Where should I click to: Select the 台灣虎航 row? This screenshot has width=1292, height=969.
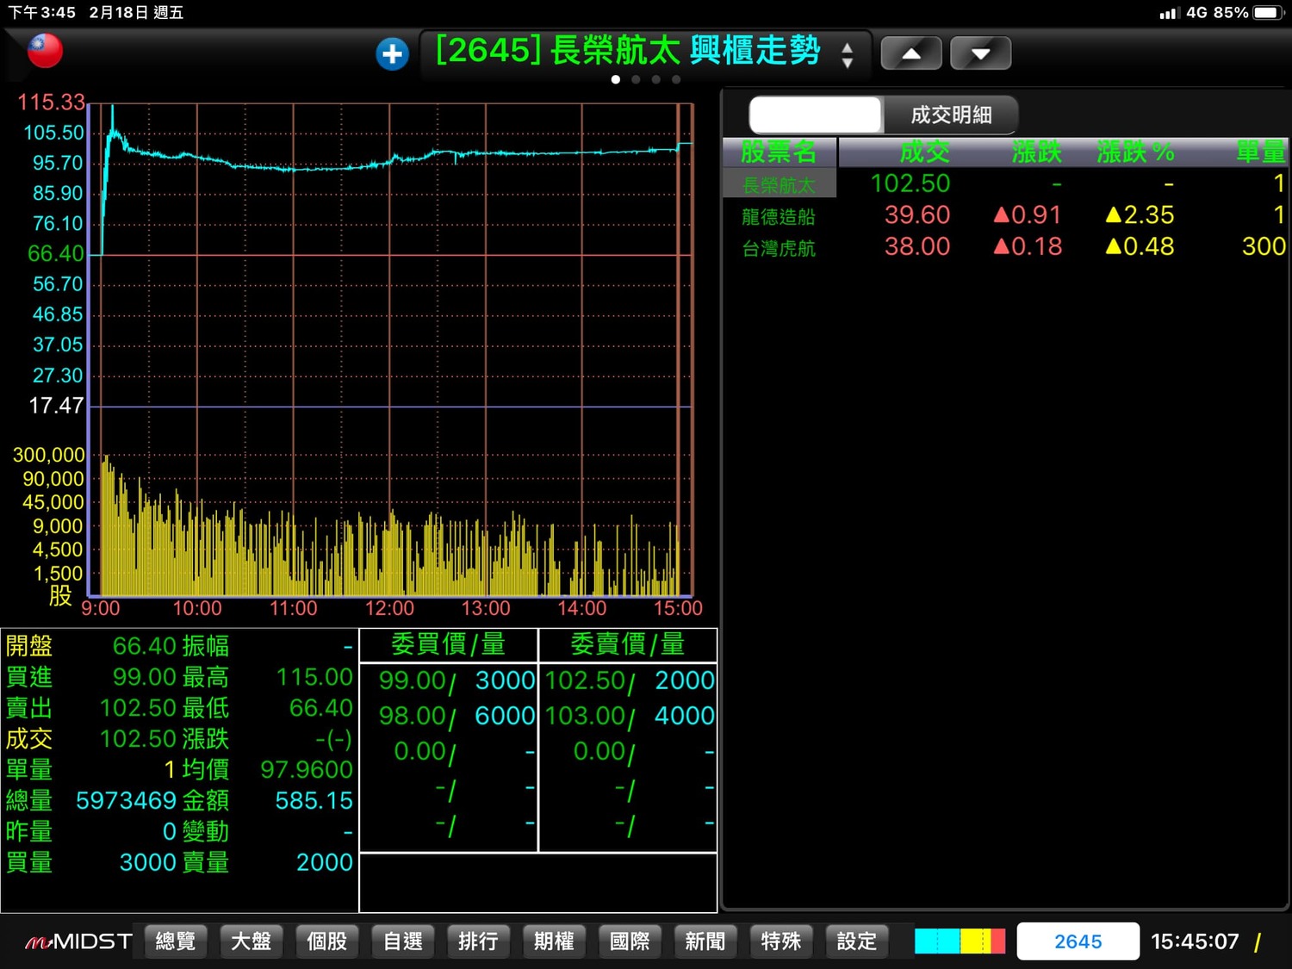[1005, 247]
